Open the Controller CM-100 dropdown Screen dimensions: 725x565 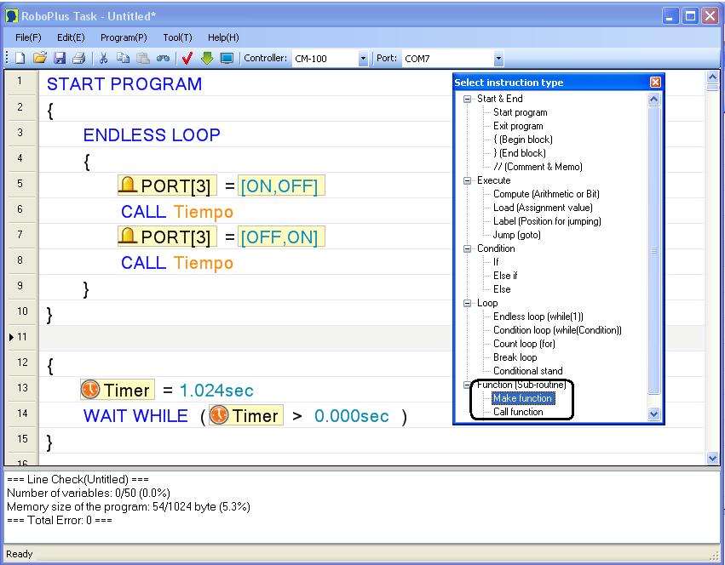[x=363, y=59]
